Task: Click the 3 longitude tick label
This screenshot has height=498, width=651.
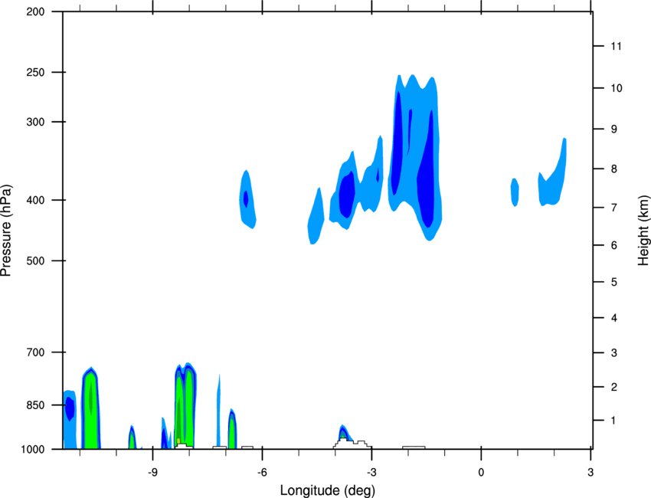Action: [590, 472]
